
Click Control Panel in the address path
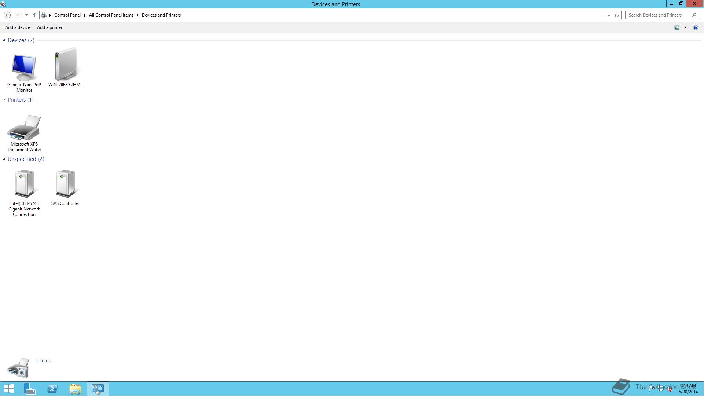click(67, 15)
